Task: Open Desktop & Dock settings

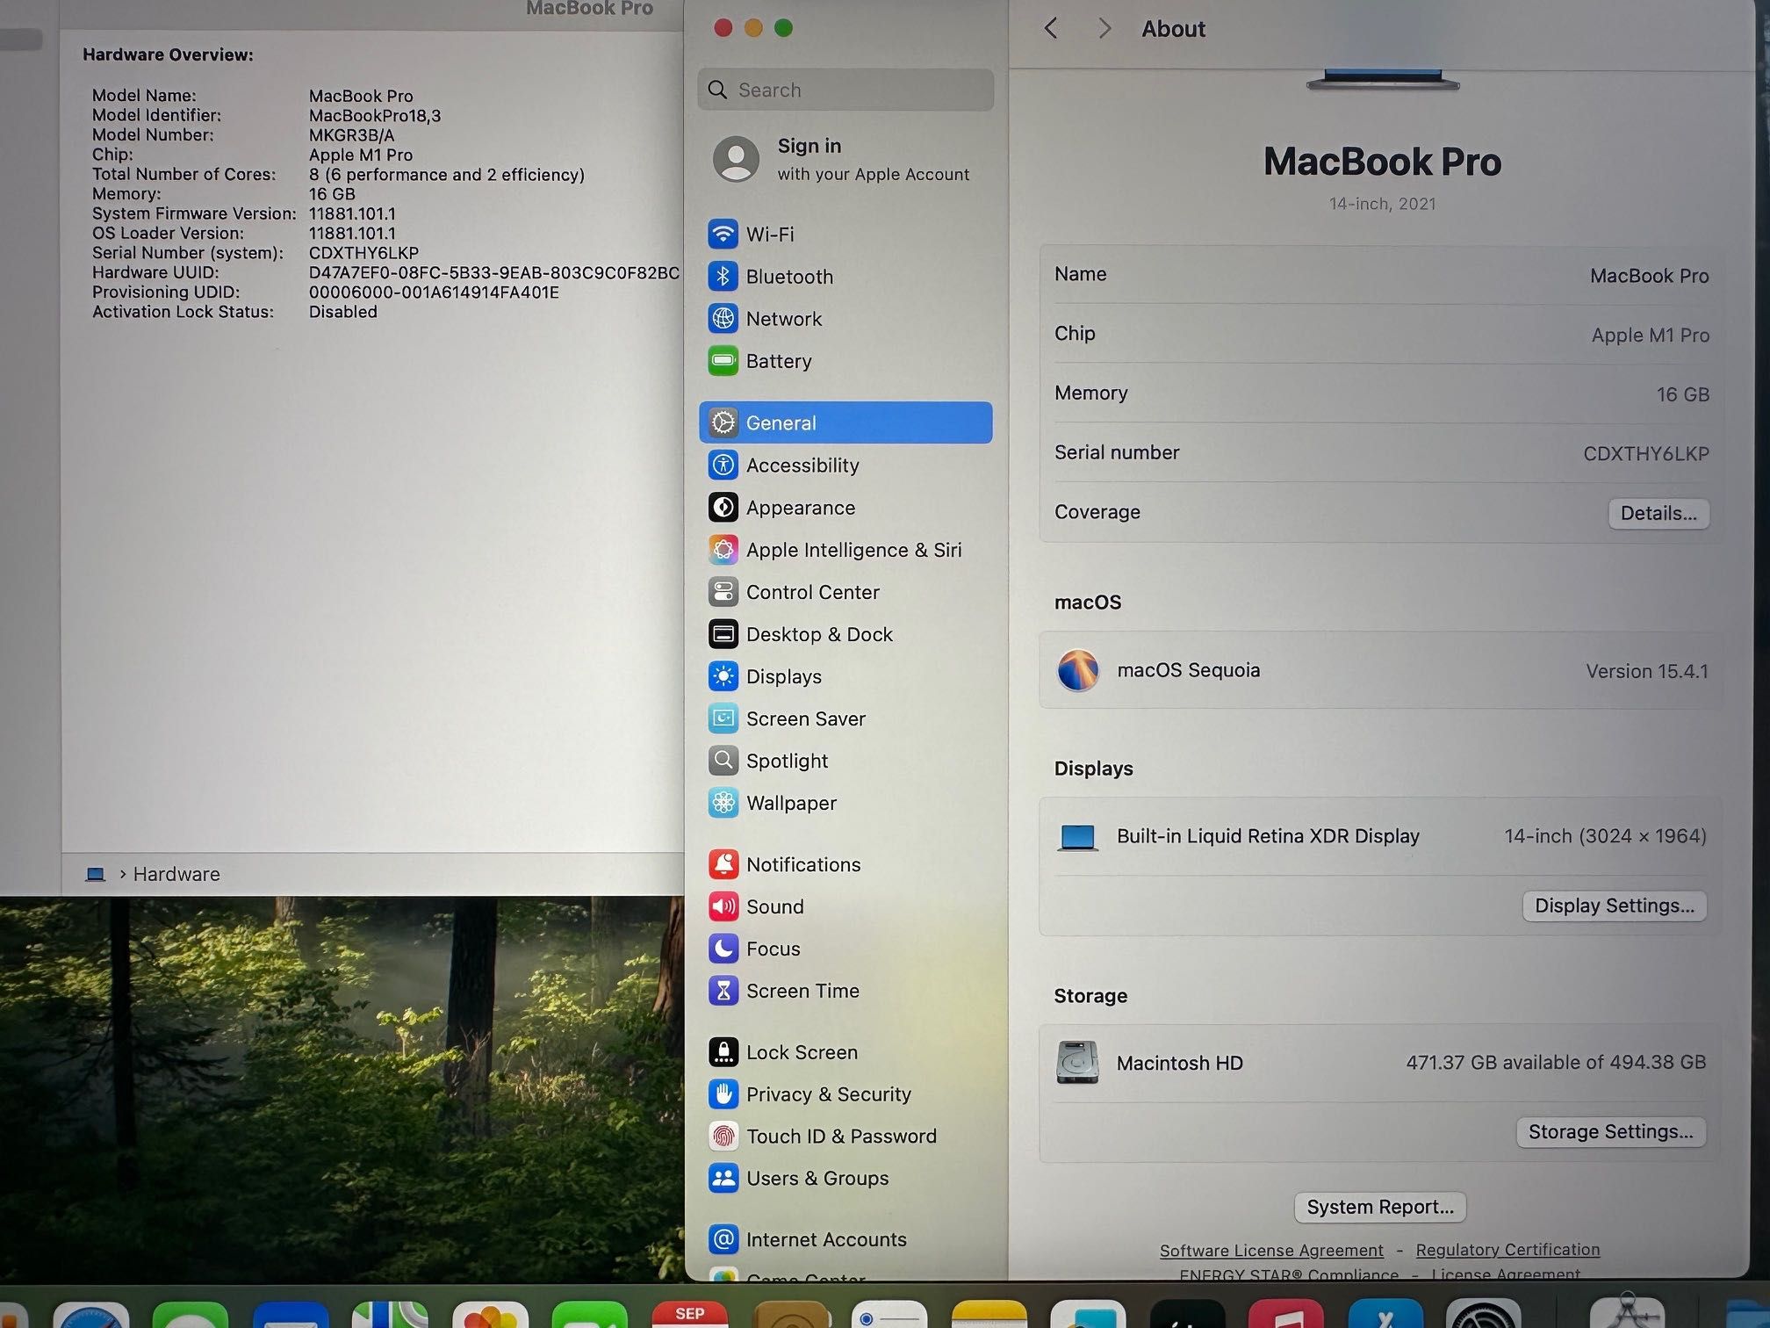Action: click(x=845, y=634)
